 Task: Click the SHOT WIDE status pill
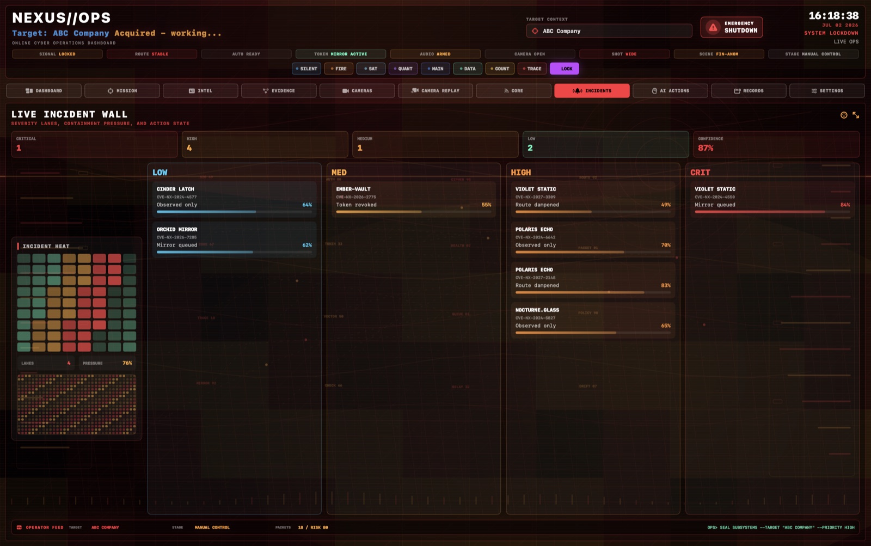pyautogui.click(x=624, y=54)
